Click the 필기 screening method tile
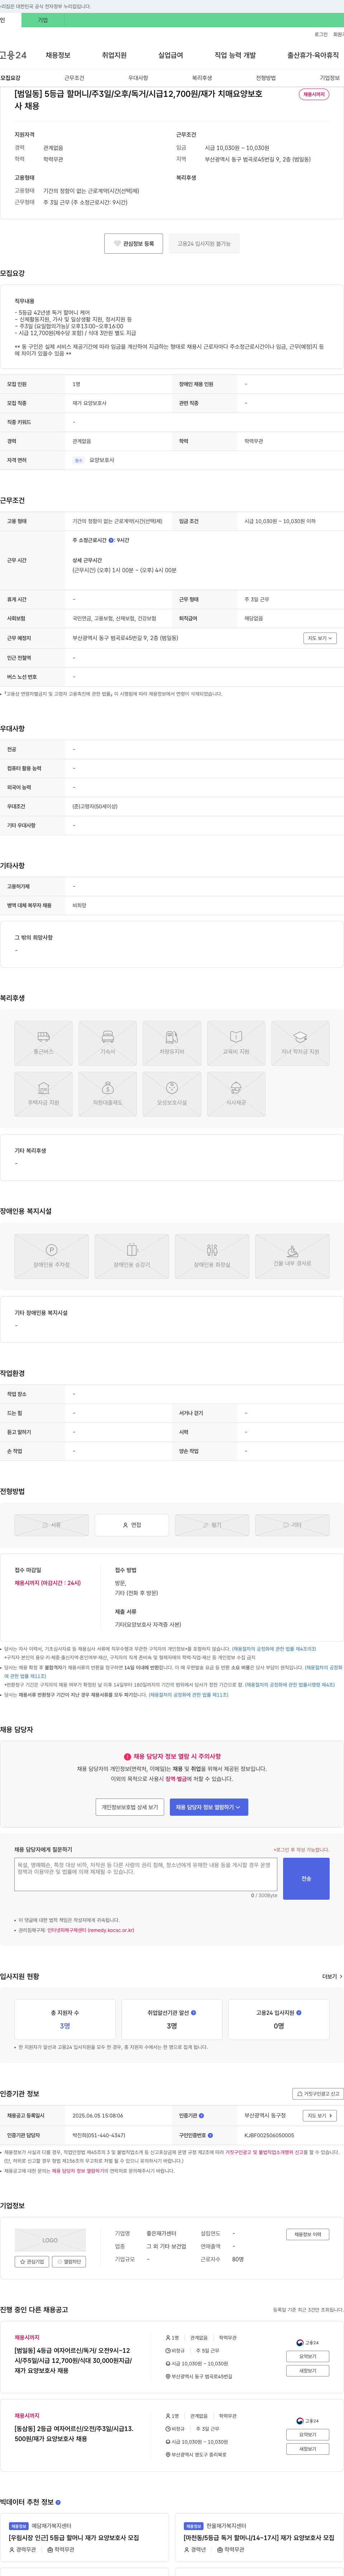 [212, 1525]
